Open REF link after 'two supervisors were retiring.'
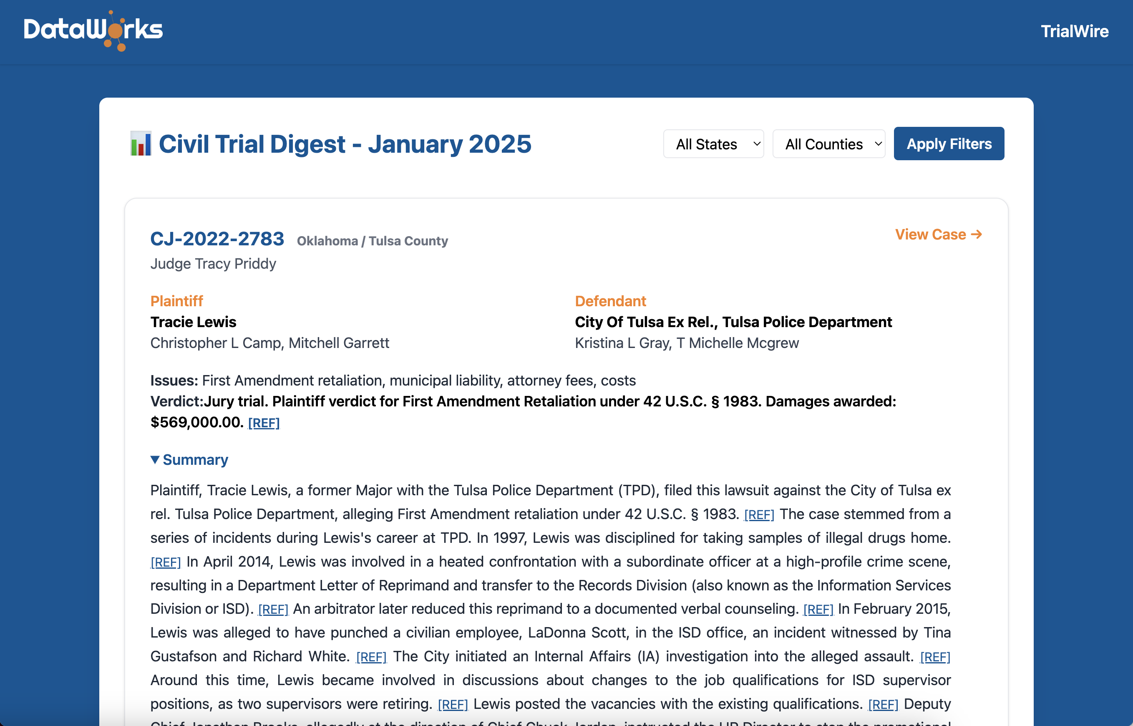Viewport: 1133px width, 726px height. [x=453, y=705]
